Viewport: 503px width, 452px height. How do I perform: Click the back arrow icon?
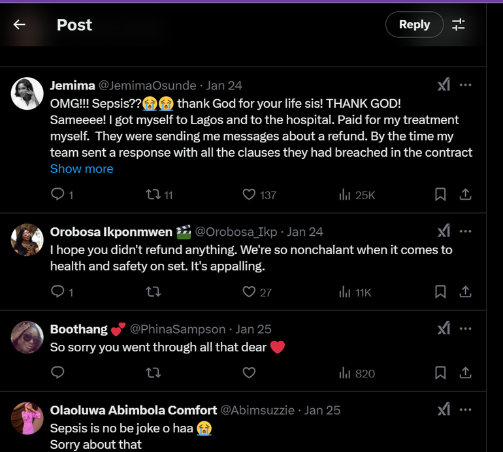(20, 25)
